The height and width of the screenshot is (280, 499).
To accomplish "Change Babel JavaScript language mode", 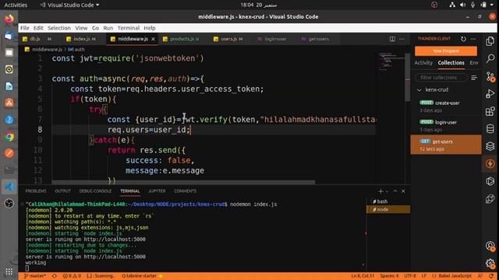I will [455, 276].
